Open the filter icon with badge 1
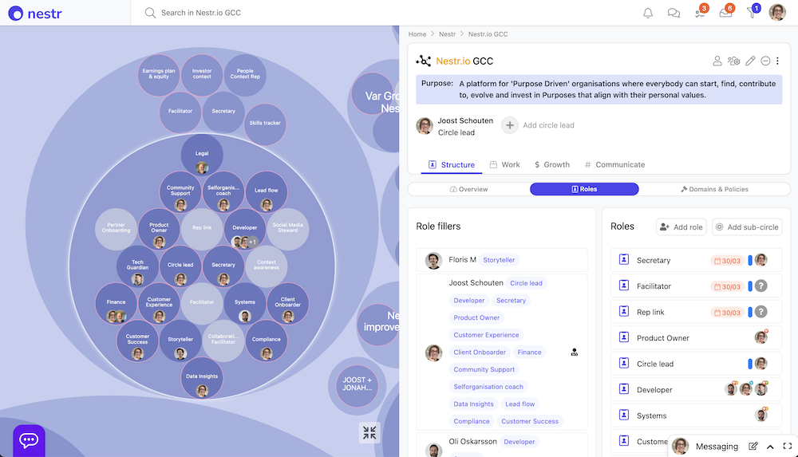The width and height of the screenshot is (798, 457). click(x=753, y=12)
